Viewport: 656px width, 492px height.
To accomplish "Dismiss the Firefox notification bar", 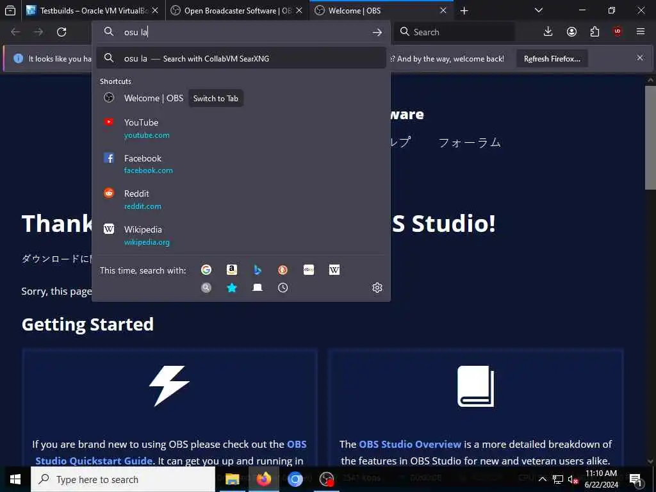I will (640, 58).
